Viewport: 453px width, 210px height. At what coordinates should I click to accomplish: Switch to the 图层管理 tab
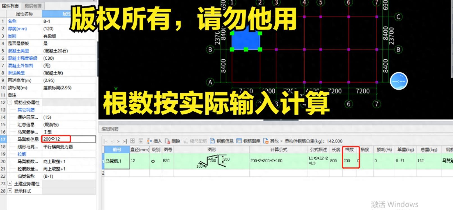click(33, 6)
